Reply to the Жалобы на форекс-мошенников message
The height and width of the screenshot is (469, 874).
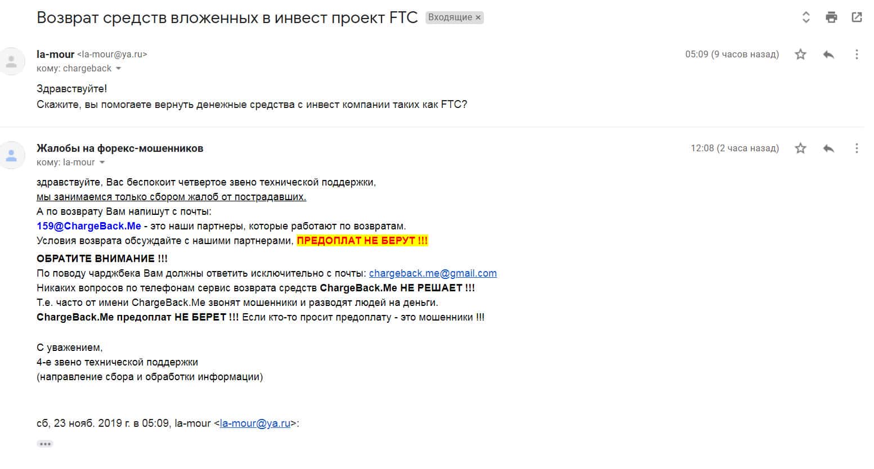tap(828, 148)
